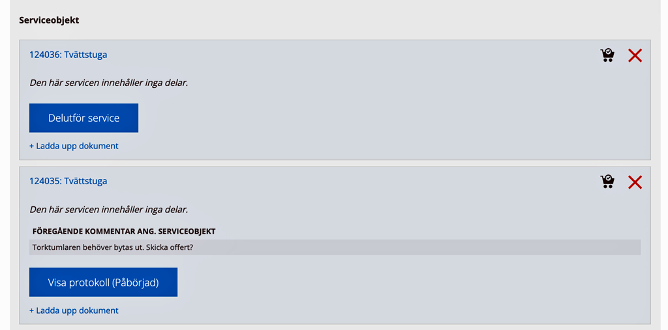The height and width of the screenshot is (330, 668).
Task: Delete service object 124035 via red X
Action: pyautogui.click(x=635, y=182)
